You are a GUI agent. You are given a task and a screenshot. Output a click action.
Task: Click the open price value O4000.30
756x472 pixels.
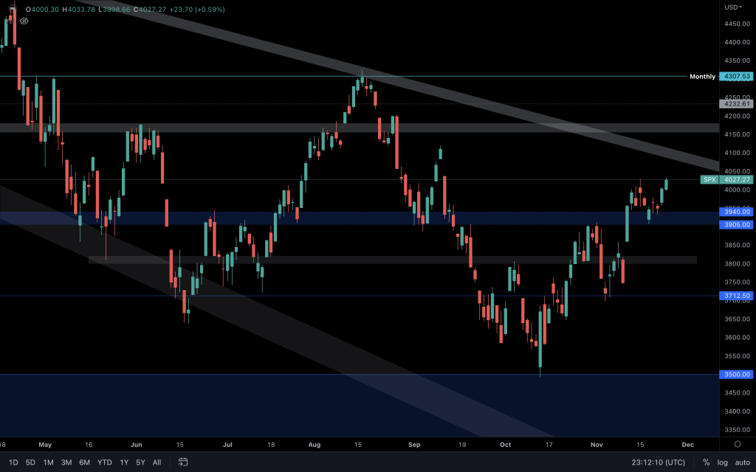(43, 9)
